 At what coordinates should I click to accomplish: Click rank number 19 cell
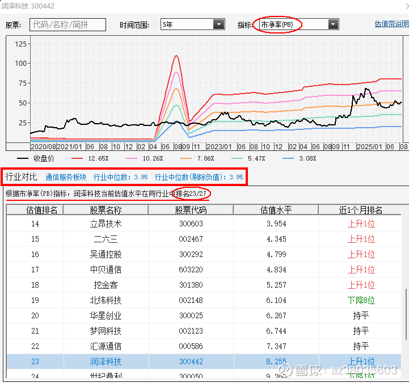(x=35, y=300)
